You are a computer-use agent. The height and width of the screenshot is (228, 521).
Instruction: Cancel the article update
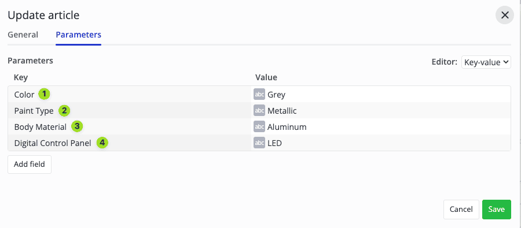(461, 210)
